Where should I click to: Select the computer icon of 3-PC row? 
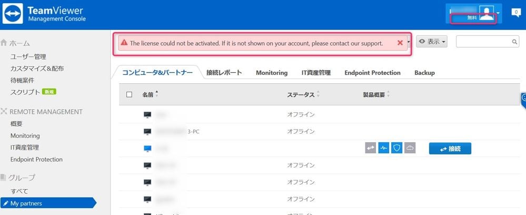147,131
